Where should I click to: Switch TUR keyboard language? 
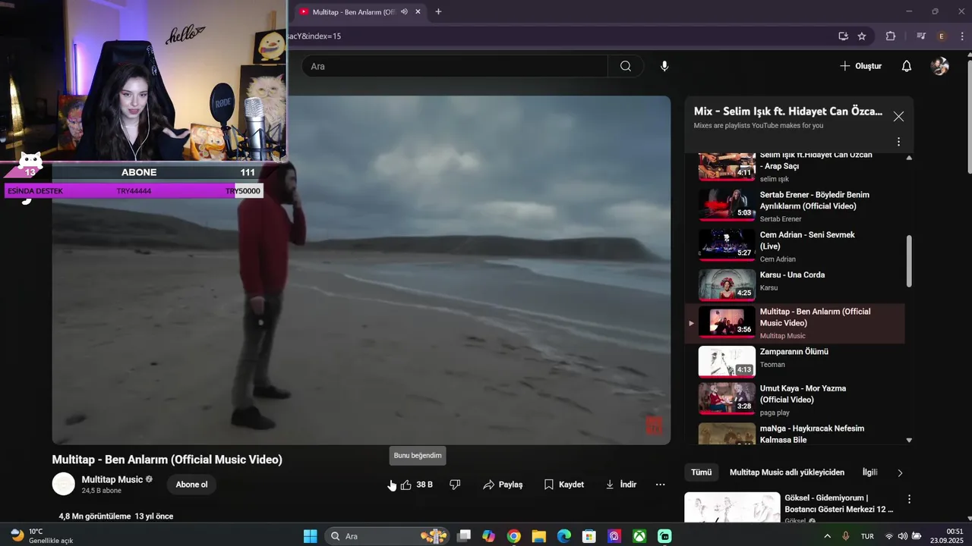[x=867, y=536]
